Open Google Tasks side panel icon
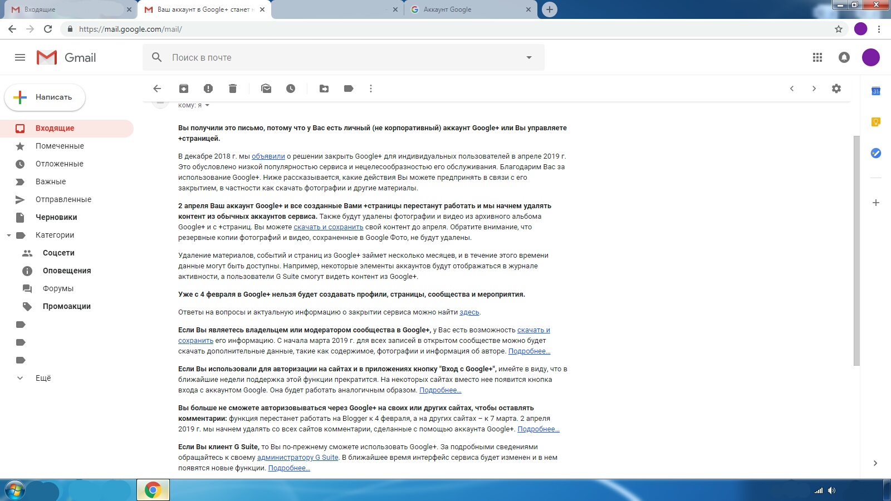This screenshot has height=501, width=891. pos(876,153)
